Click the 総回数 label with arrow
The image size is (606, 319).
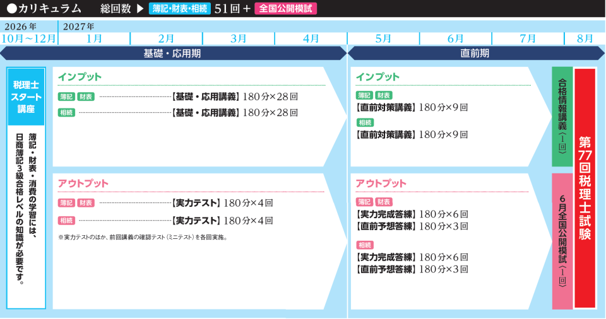pyautogui.click(x=122, y=8)
